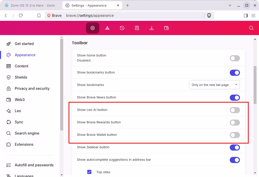The height and width of the screenshot is (177, 259).
Task: Enable the Show Leo AI button toggle
Action: pos(235,110)
